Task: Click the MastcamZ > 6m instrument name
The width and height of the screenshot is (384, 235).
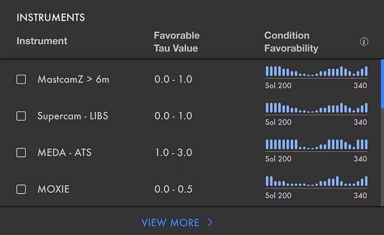Action: 73,79
